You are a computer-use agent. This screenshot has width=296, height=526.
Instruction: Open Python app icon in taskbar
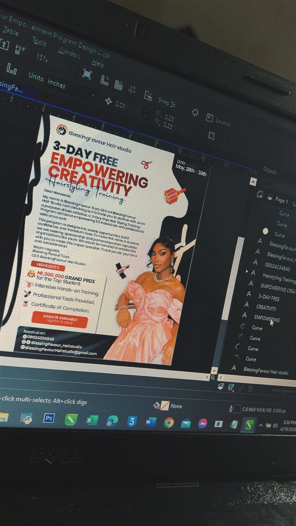pyautogui.click(x=26, y=418)
